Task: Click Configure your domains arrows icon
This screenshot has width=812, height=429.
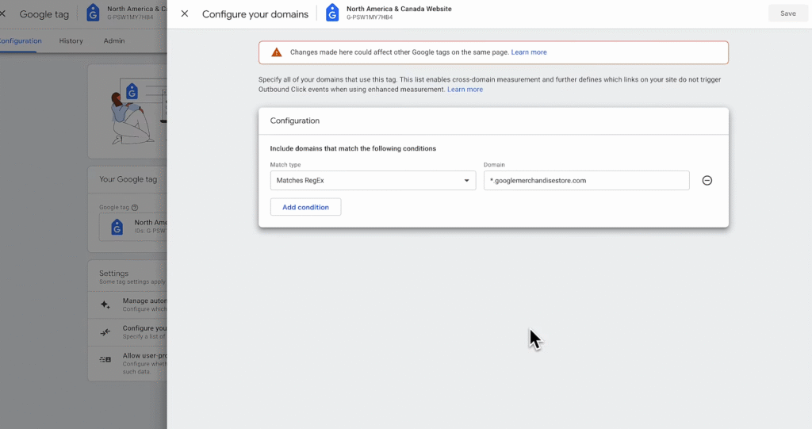Action: point(105,332)
